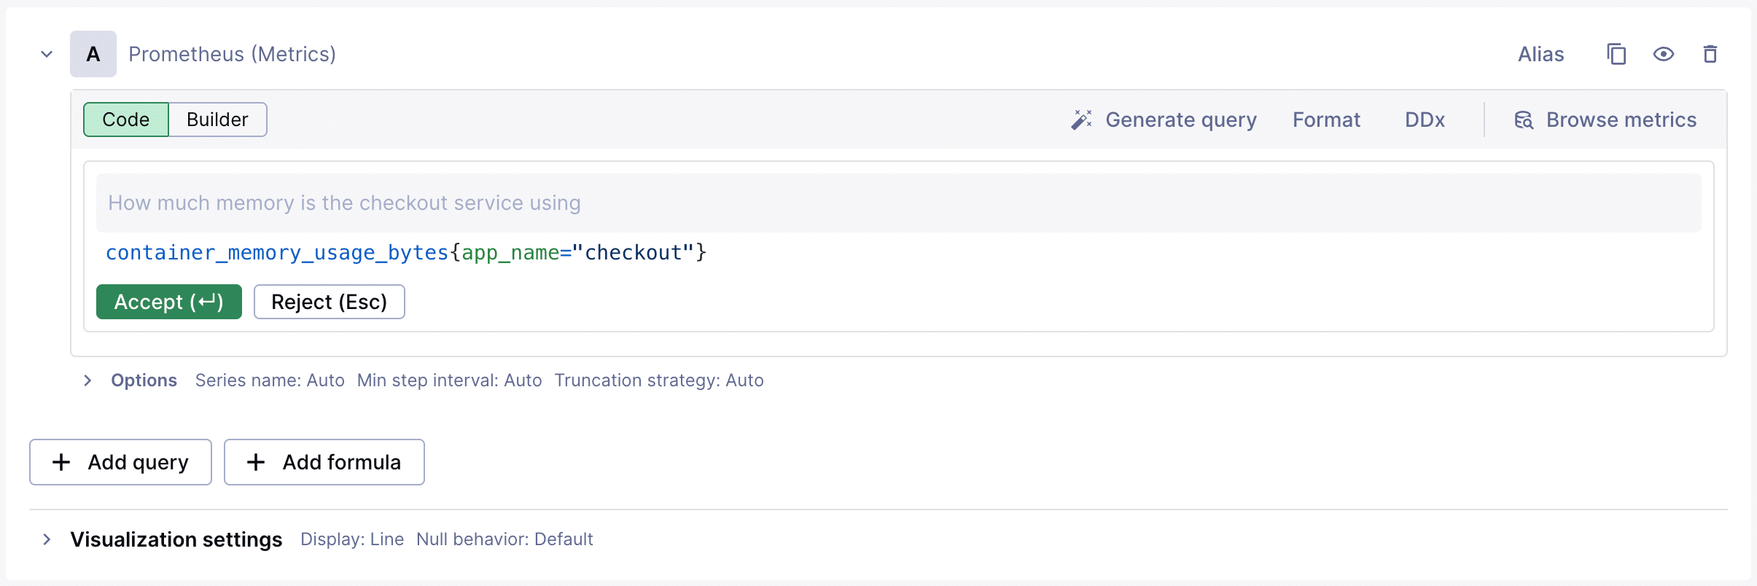The image size is (1757, 586).
Task: Click the Browse metrics search icon
Action: (x=1524, y=120)
